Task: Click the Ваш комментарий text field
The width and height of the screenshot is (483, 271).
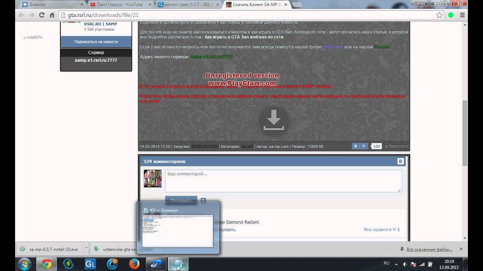Action: pyautogui.click(x=283, y=181)
